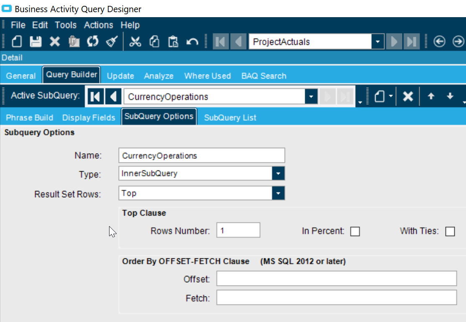
Task: Click the Refresh arrows icon
Action: coord(93,41)
